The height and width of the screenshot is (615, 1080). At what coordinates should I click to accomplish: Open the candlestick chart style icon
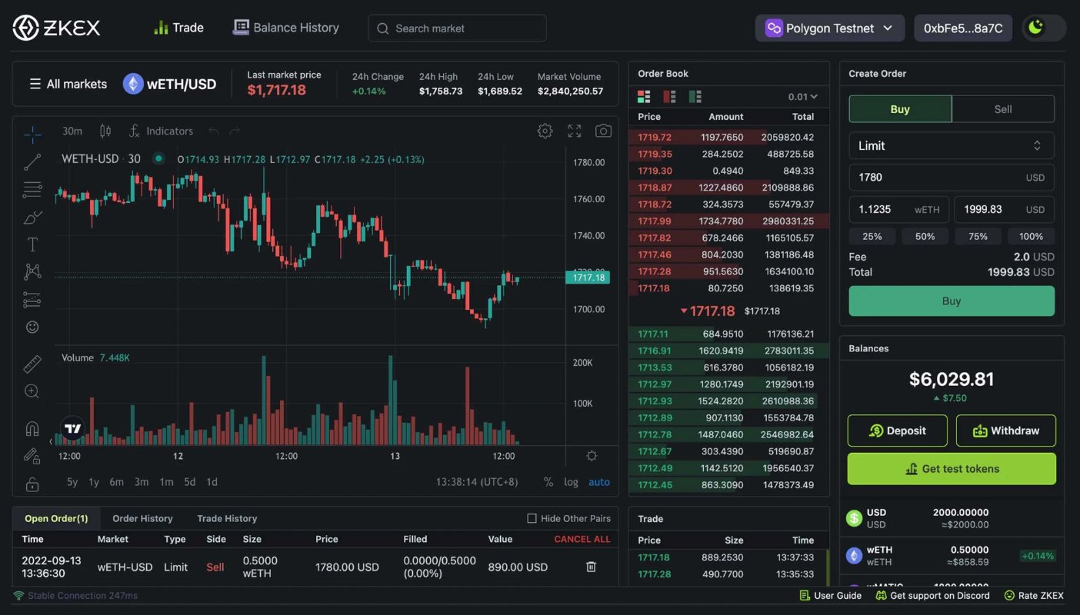click(x=105, y=131)
